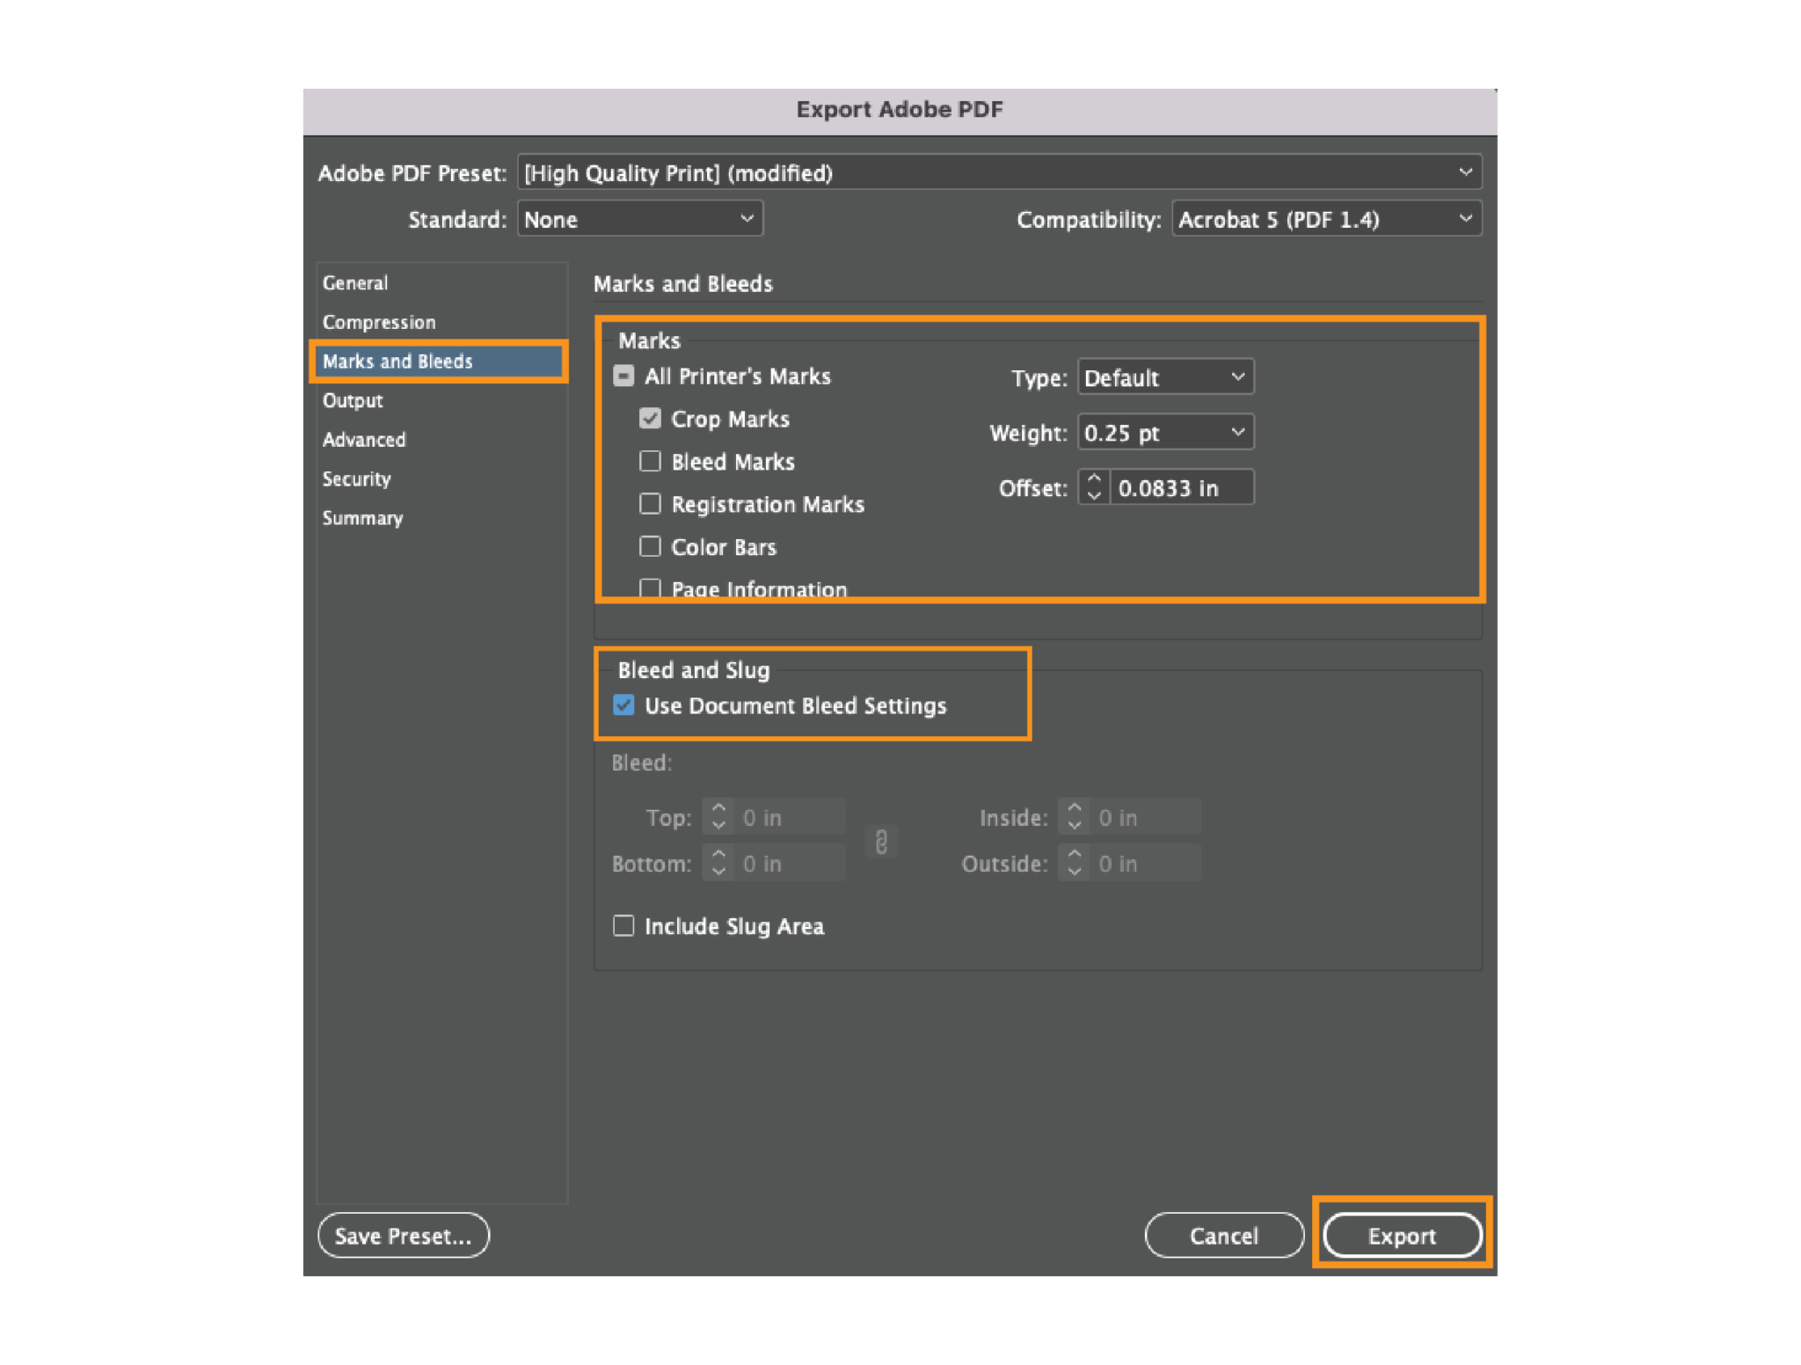Enable Registration Marks
The image size is (1801, 1365).
[x=651, y=504]
